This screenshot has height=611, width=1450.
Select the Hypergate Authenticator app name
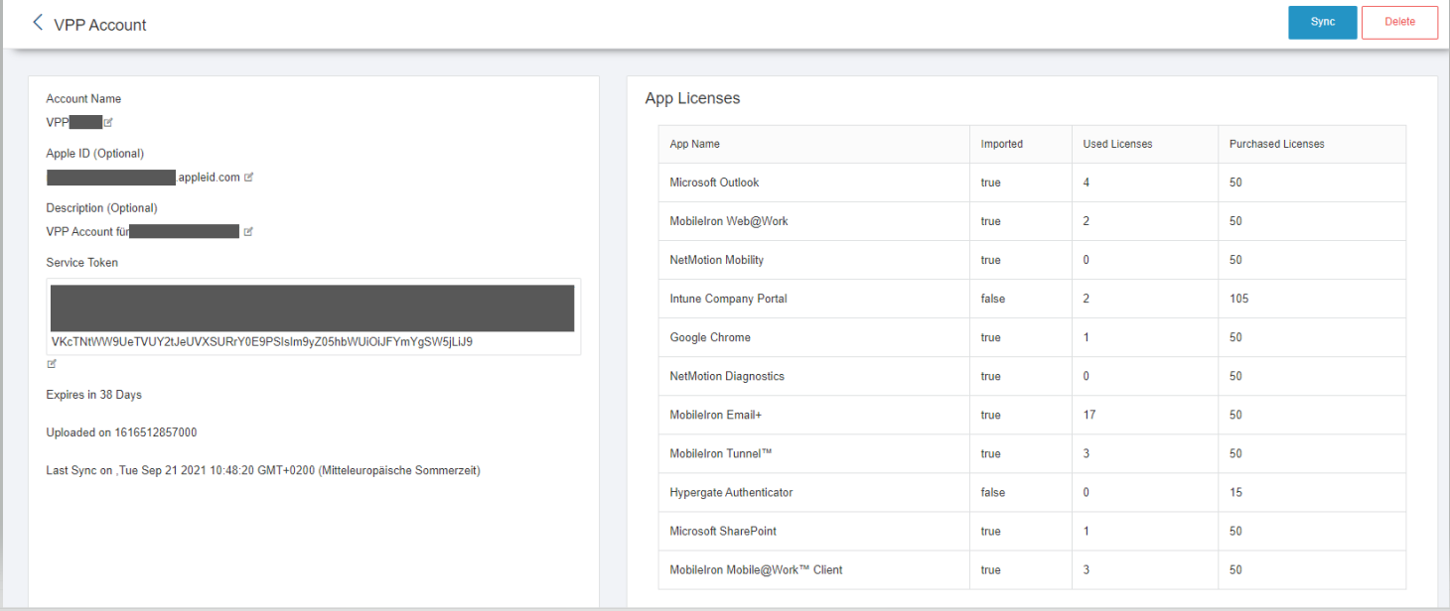tap(732, 492)
